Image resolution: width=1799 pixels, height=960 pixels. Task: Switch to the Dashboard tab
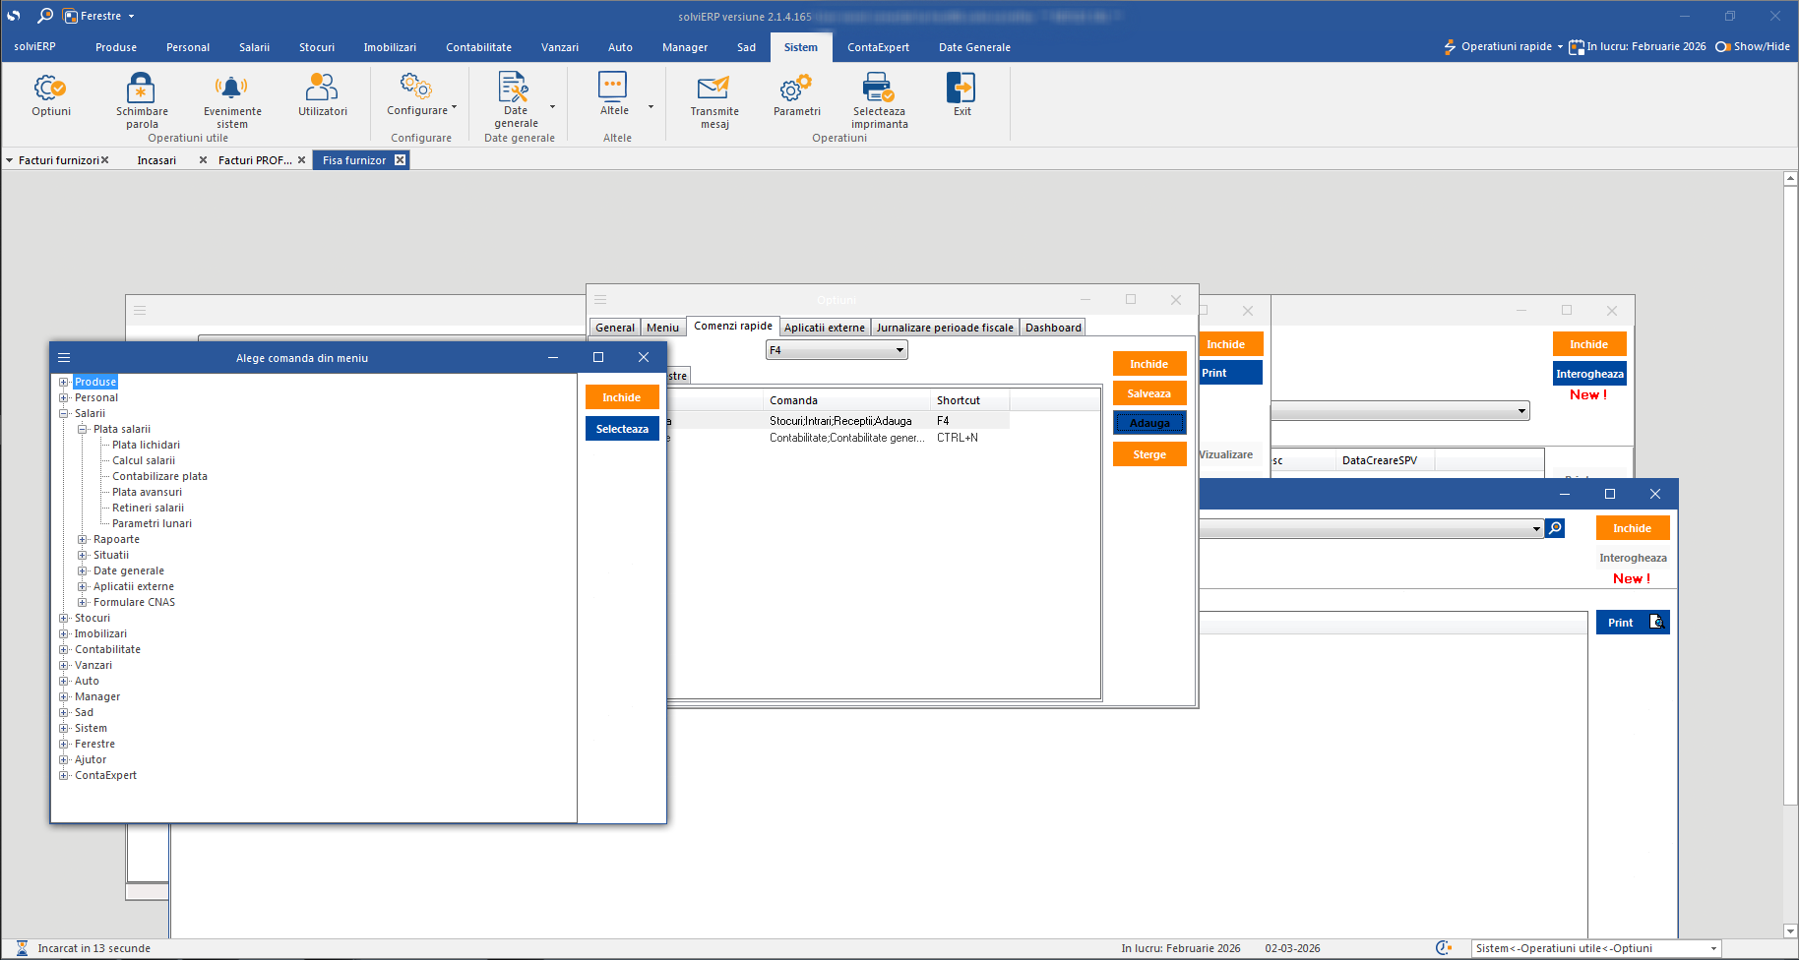tap(1053, 328)
